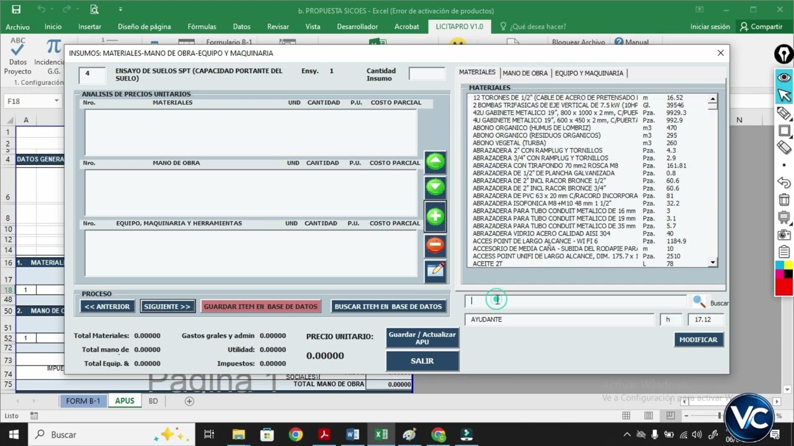Click Iniciar sesión link
Image resolution: width=794 pixels, height=446 pixels.
710,27
